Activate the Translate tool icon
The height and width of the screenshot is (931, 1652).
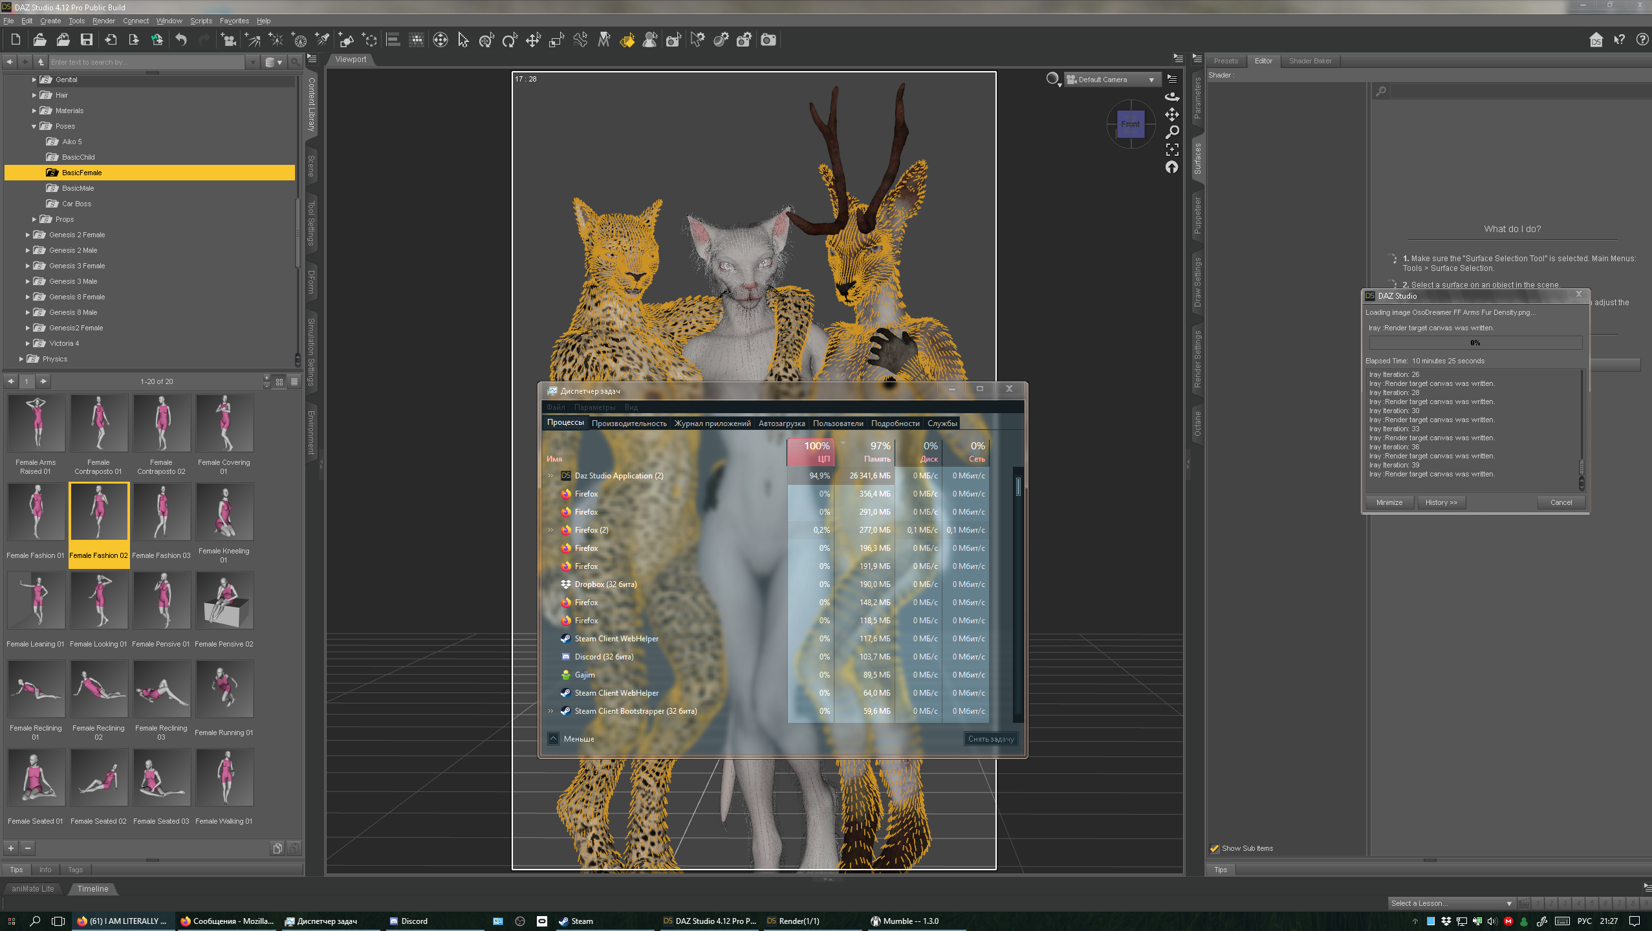[x=533, y=40]
